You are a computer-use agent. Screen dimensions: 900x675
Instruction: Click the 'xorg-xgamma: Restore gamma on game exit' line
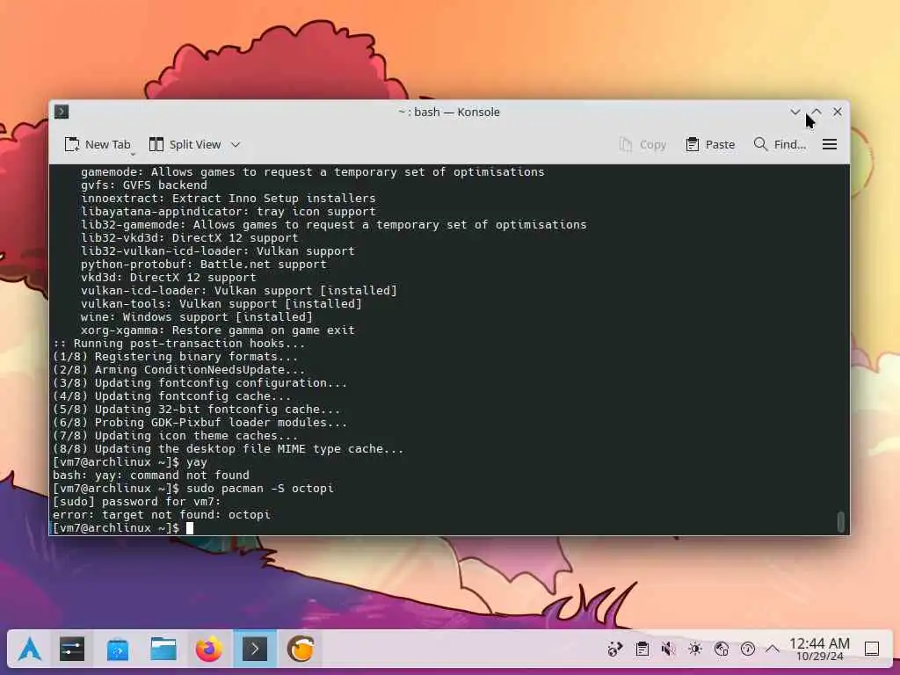pyautogui.click(x=218, y=330)
